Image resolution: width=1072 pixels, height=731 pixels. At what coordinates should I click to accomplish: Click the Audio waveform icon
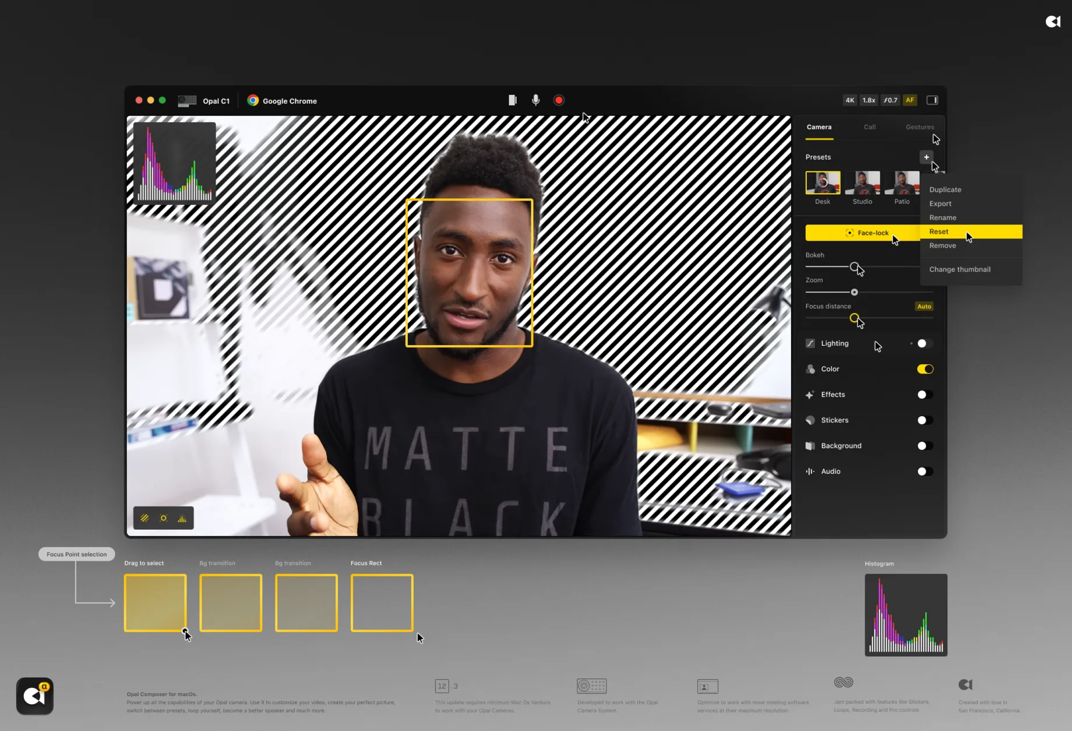810,472
